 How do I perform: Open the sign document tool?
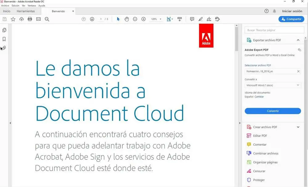pyautogui.click(x=209, y=19)
